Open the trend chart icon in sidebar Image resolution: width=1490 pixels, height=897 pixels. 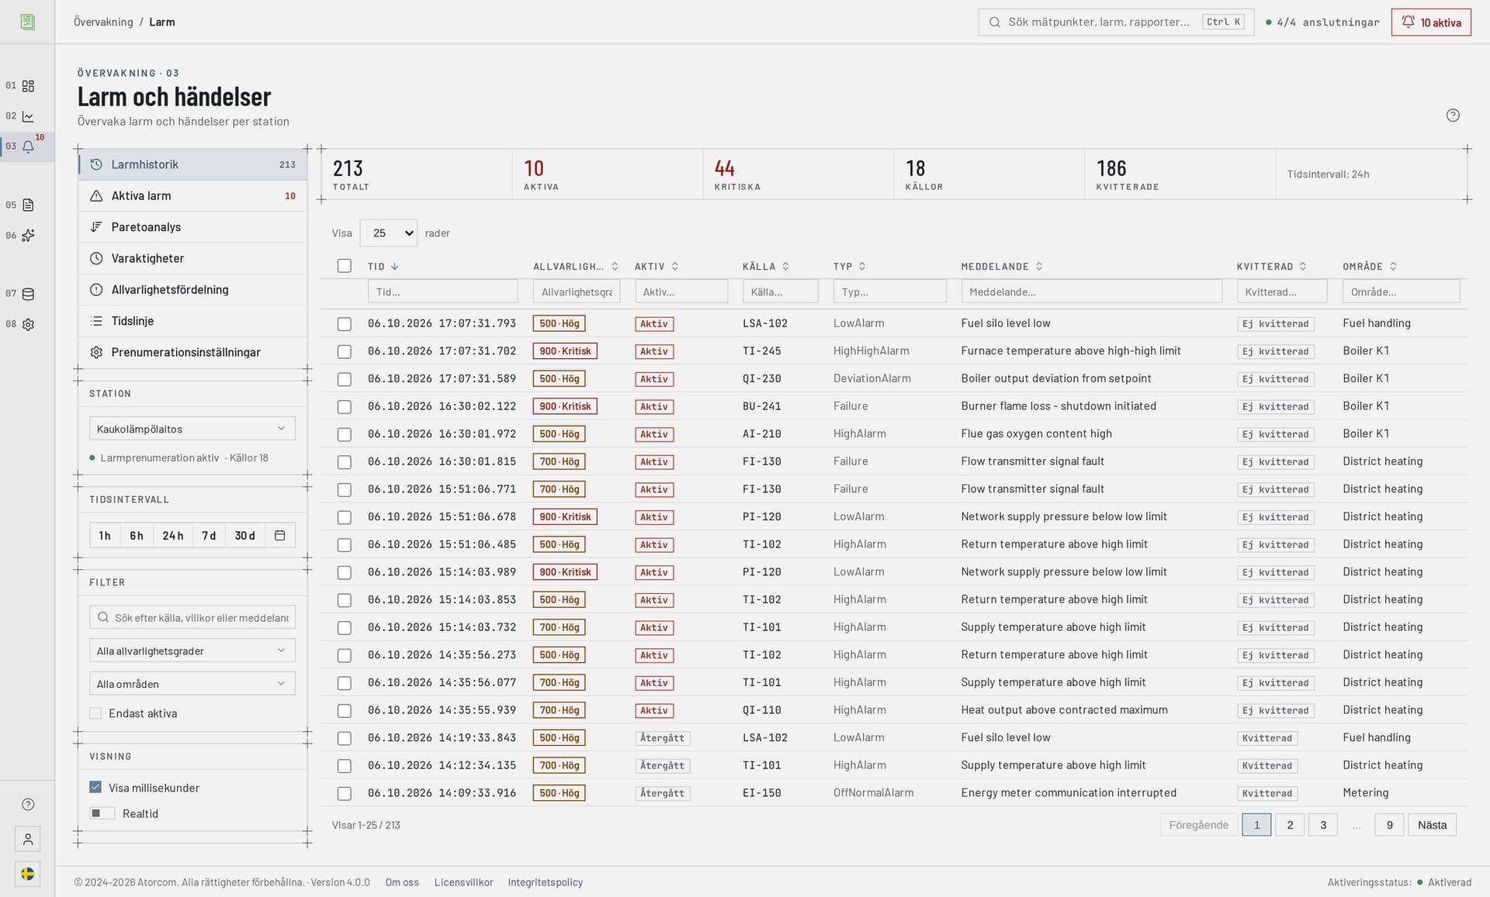click(28, 116)
